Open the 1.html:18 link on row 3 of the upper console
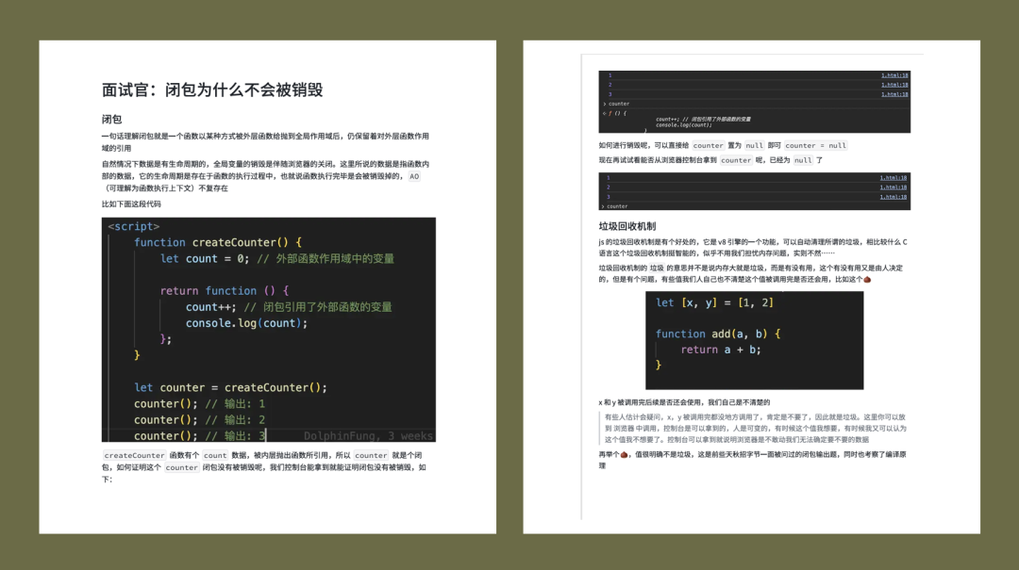 coord(894,94)
